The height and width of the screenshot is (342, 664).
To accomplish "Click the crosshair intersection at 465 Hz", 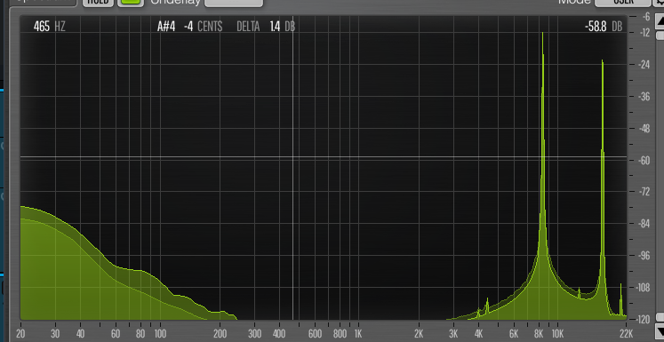I will (292, 157).
